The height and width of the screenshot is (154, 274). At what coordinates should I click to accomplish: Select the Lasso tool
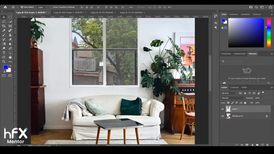pos(4,22)
